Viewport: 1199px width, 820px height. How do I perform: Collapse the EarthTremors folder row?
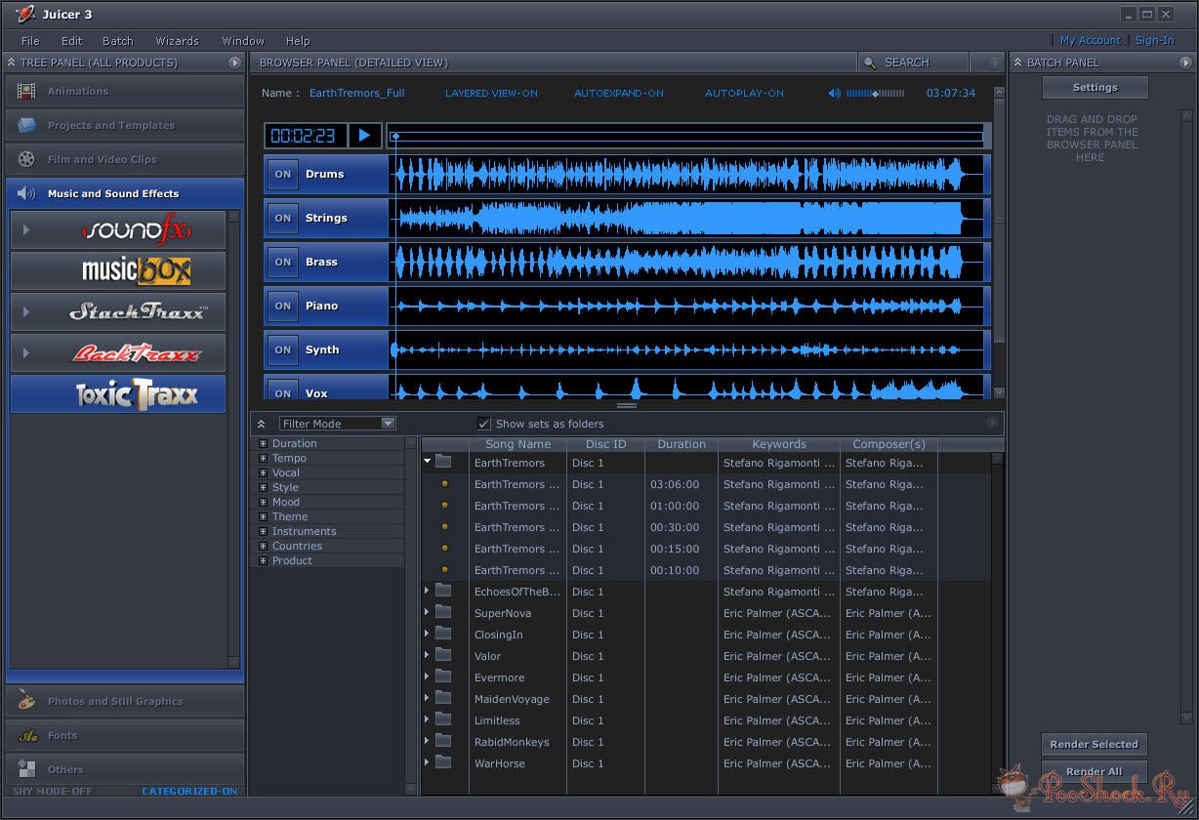428,462
